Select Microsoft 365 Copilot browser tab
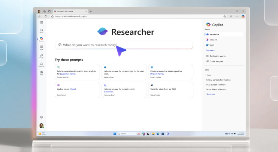The width and height of the screenshot is (278, 152). (x=70, y=11)
